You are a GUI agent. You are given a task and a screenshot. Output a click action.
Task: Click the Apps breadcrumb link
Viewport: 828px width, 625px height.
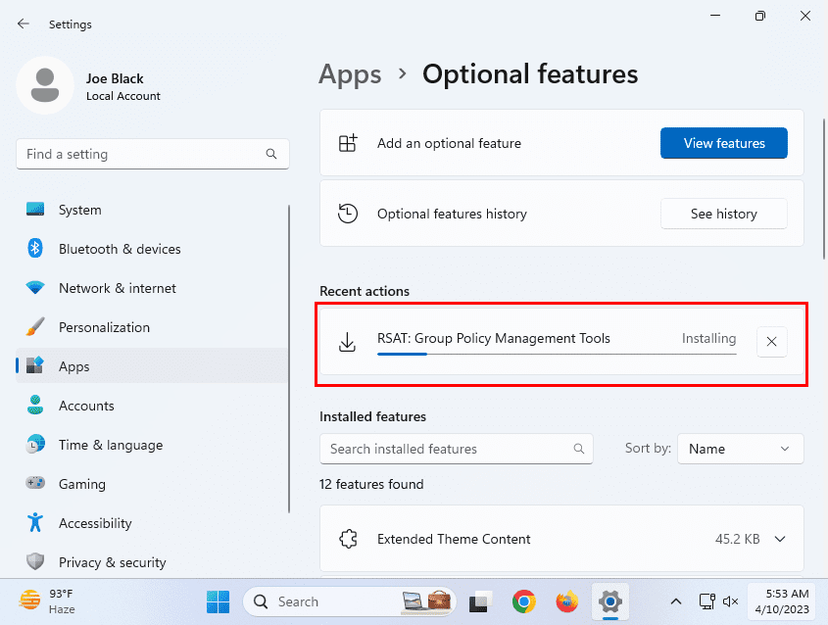click(x=350, y=73)
